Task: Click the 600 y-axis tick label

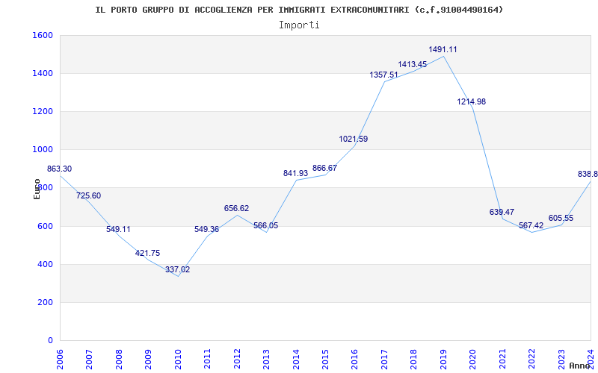Action: (x=45, y=226)
